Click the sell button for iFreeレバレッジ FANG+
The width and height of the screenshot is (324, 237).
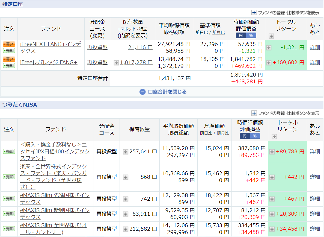(x=9, y=66)
